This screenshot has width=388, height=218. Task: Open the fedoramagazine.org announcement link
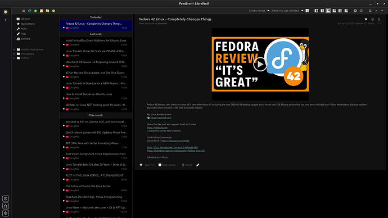[175, 151]
